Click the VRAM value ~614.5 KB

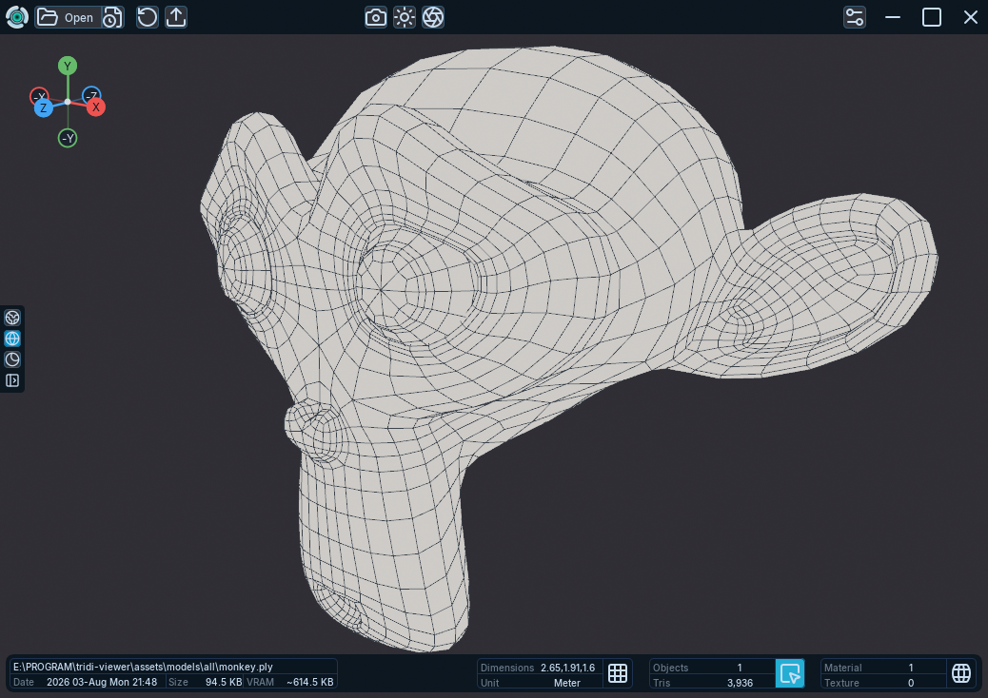tap(309, 682)
